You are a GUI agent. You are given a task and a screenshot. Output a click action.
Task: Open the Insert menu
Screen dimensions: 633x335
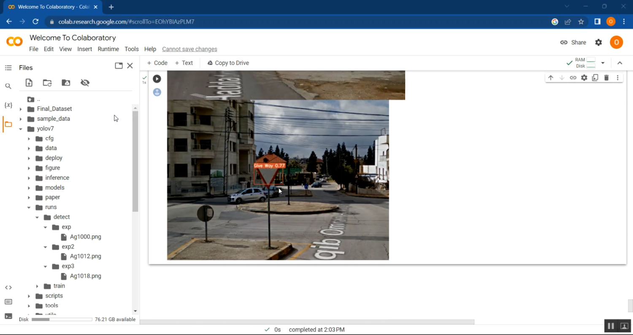click(x=84, y=49)
